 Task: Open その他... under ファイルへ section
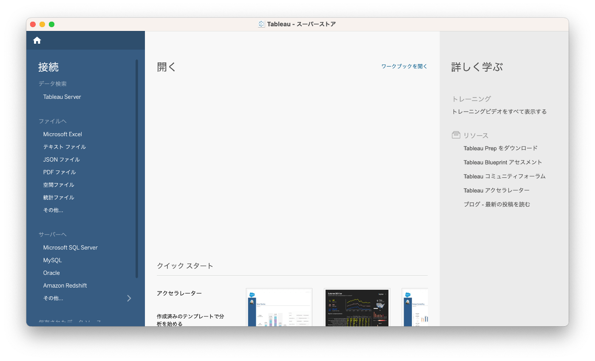(x=53, y=210)
